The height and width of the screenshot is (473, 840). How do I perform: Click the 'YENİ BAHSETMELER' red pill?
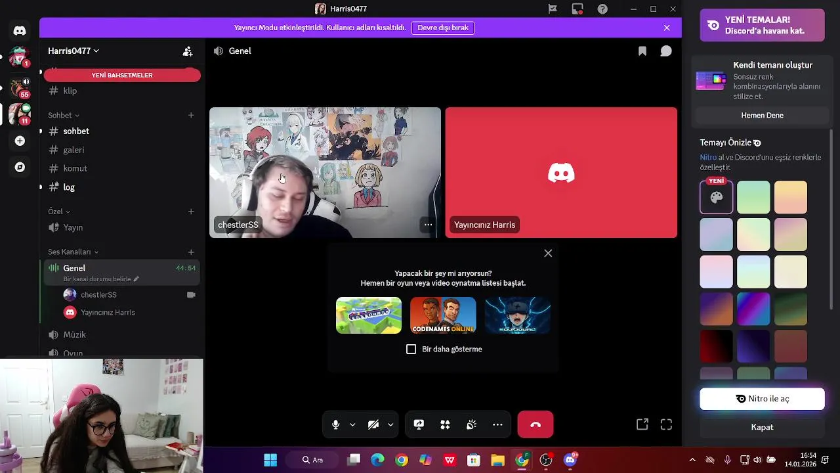pos(122,75)
